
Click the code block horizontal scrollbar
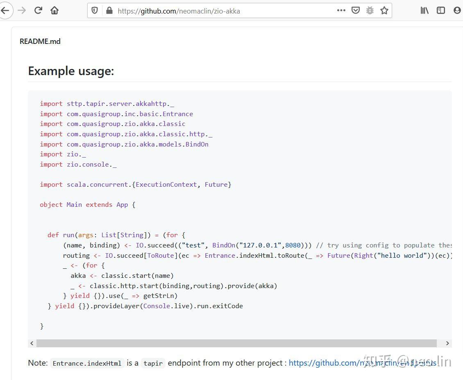pos(236,343)
